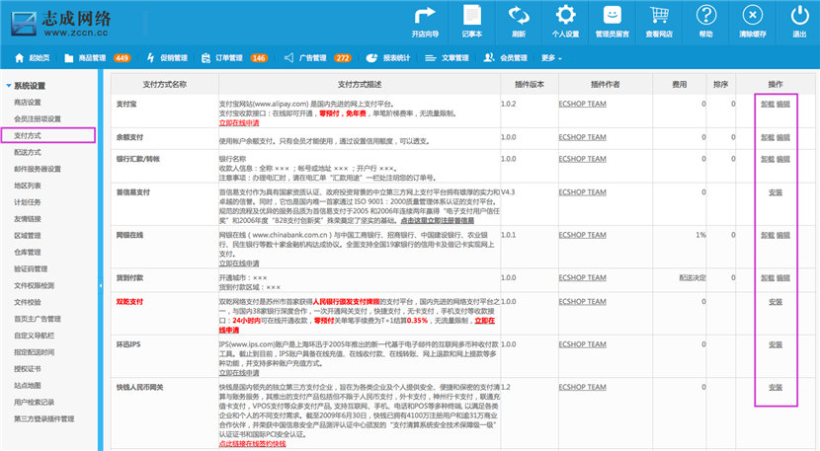The height and width of the screenshot is (451, 820).
Task: Open the 记事本 notepad icon
Action: point(471,22)
